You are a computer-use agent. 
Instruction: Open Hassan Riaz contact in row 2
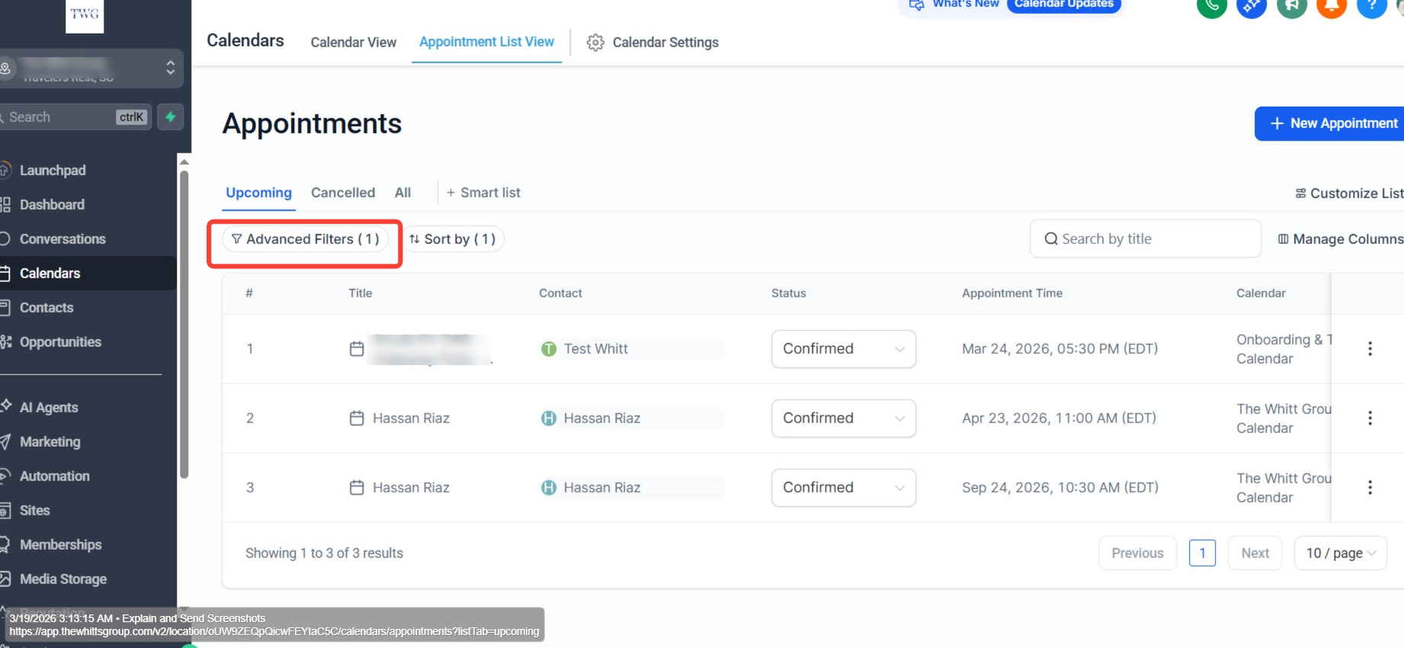pos(601,418)
